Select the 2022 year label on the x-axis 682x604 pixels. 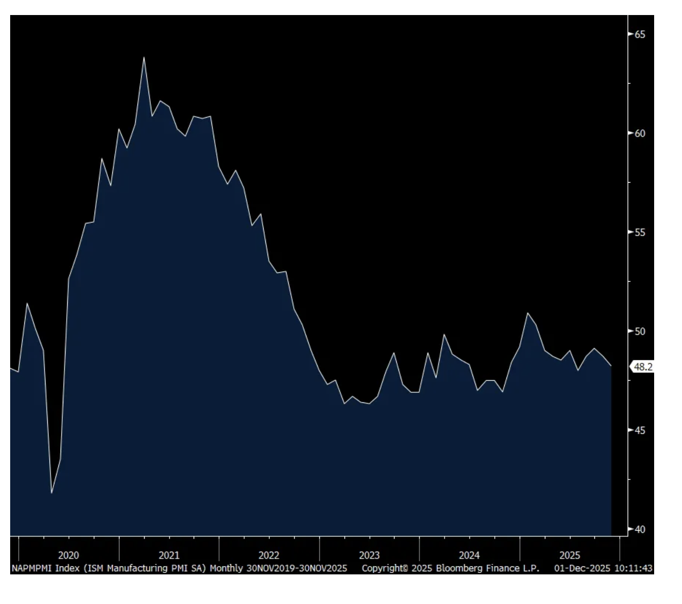pyautogui.click(x=269, y=555)
